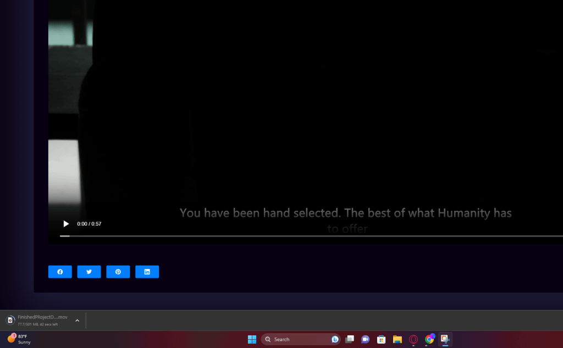Switch to the Opera browser
563x348 pixels.
[x=413, y=339]
